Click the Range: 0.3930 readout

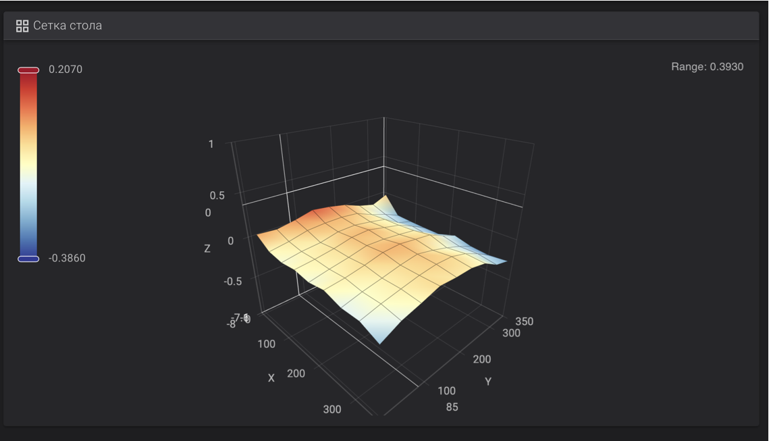tap(707, 67)
